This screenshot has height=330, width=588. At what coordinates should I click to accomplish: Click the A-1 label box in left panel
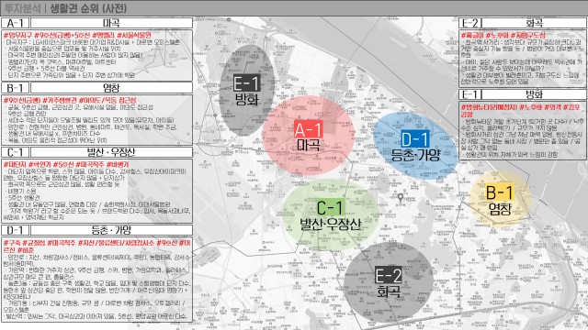(x=15, y=23)
